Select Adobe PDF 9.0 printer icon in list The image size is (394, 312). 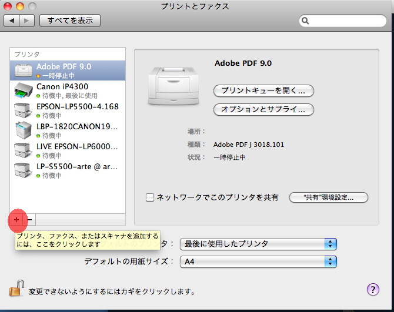point(24,71)
